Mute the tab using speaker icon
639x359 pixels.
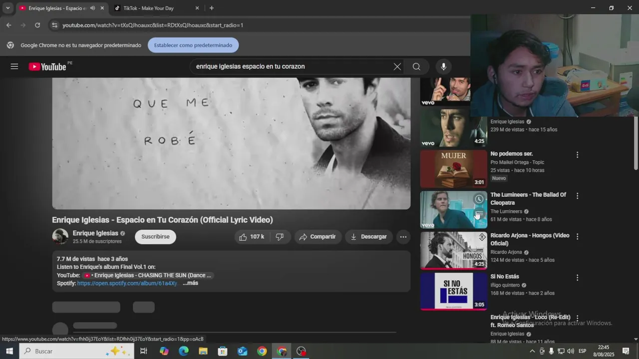tap(92, 8)
